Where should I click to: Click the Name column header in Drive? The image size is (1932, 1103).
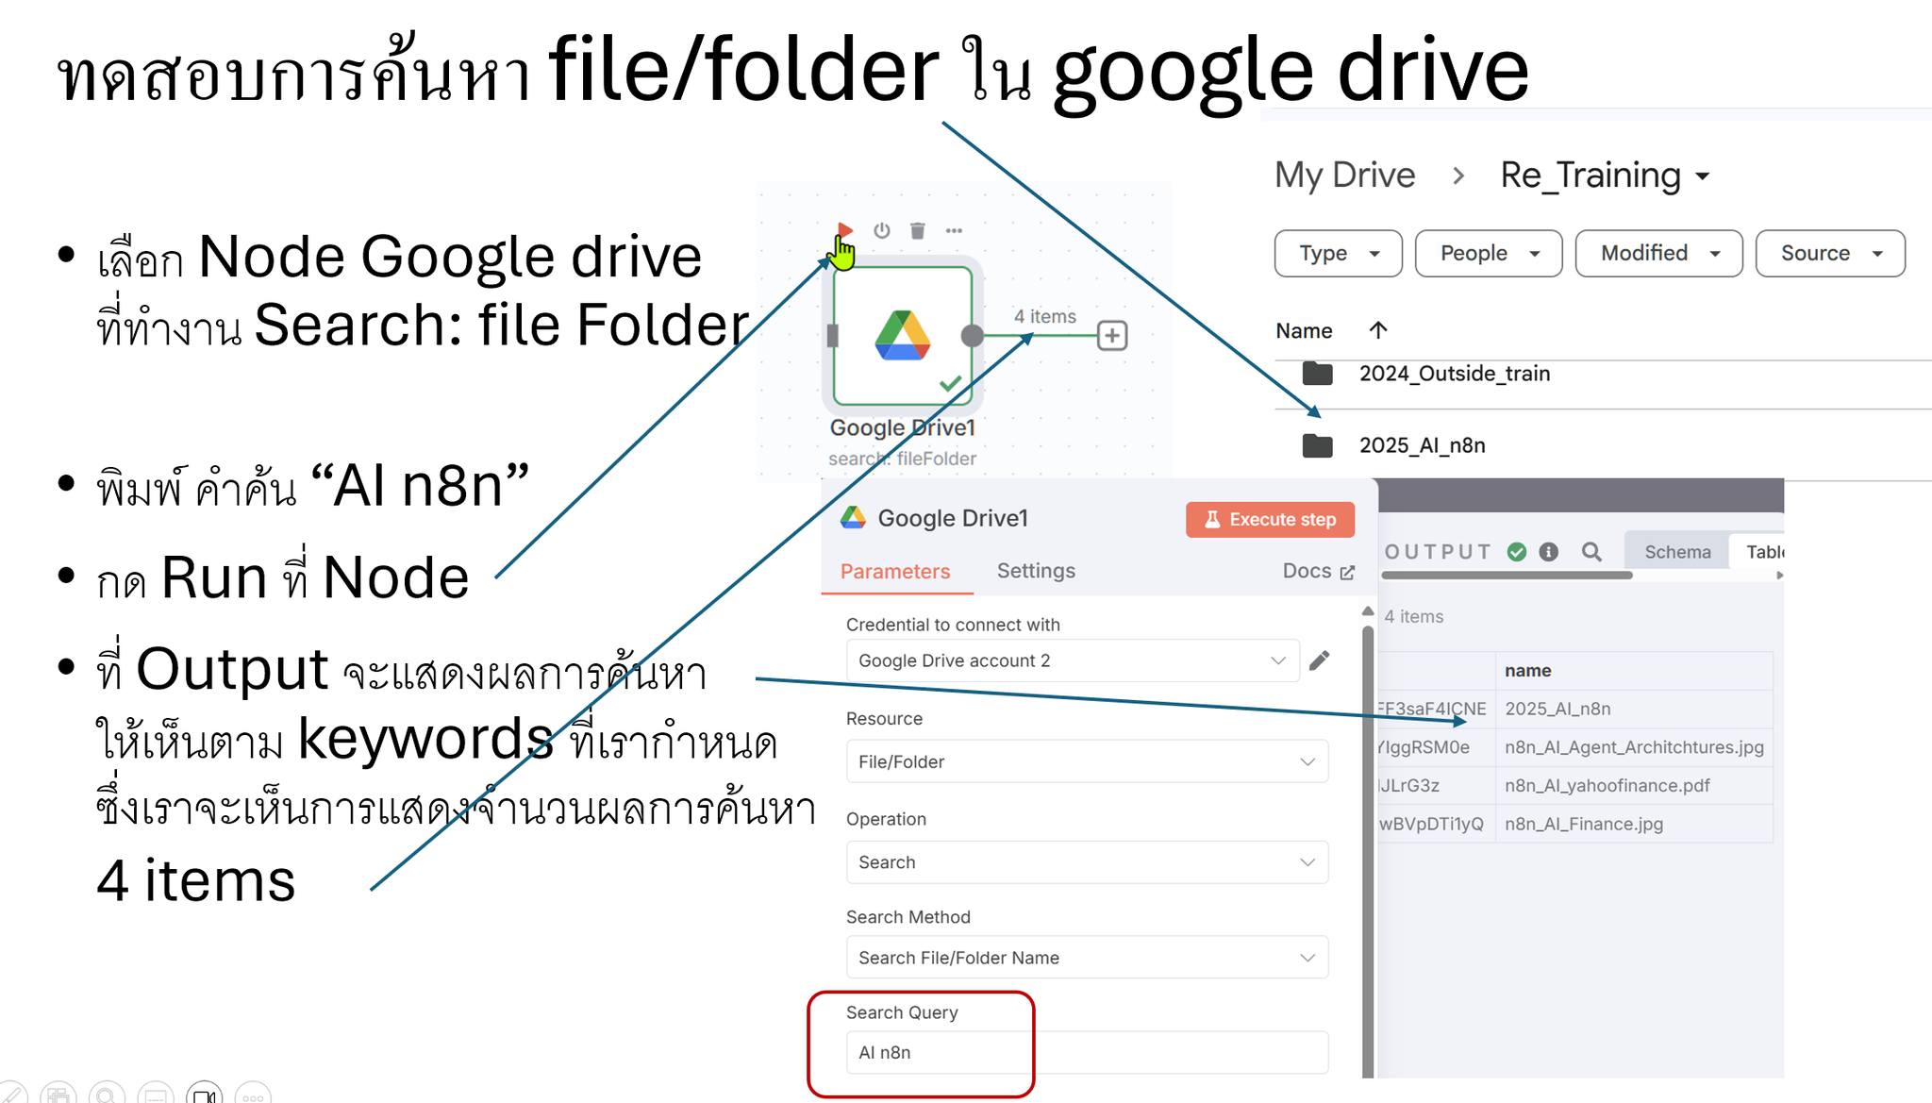[1304, 330]
